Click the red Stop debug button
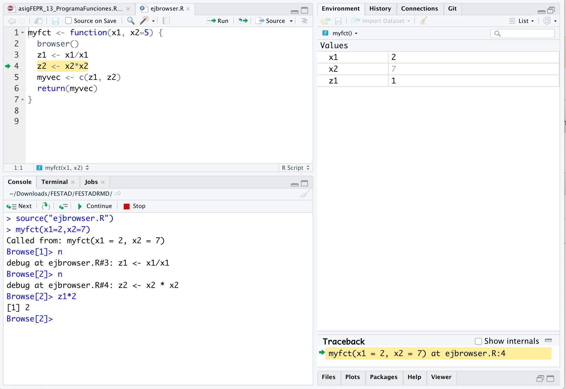The image size is (566, 389). [x=135, y=206]
